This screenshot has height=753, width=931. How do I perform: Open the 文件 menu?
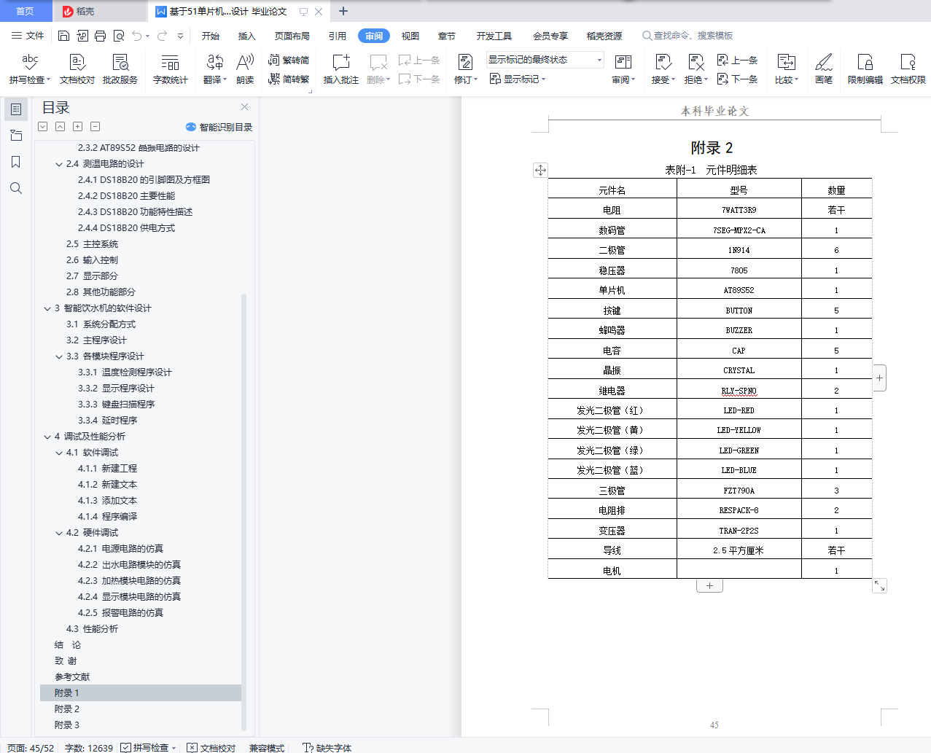click(x=28, y=36)
